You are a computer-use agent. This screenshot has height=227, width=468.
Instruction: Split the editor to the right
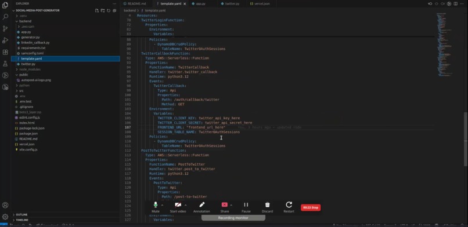[x=455, y=3]
